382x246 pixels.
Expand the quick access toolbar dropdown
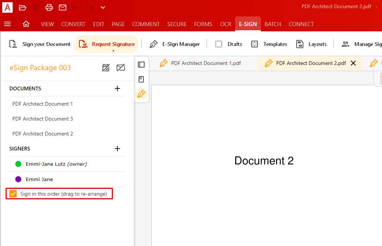[x=103, y=7]
